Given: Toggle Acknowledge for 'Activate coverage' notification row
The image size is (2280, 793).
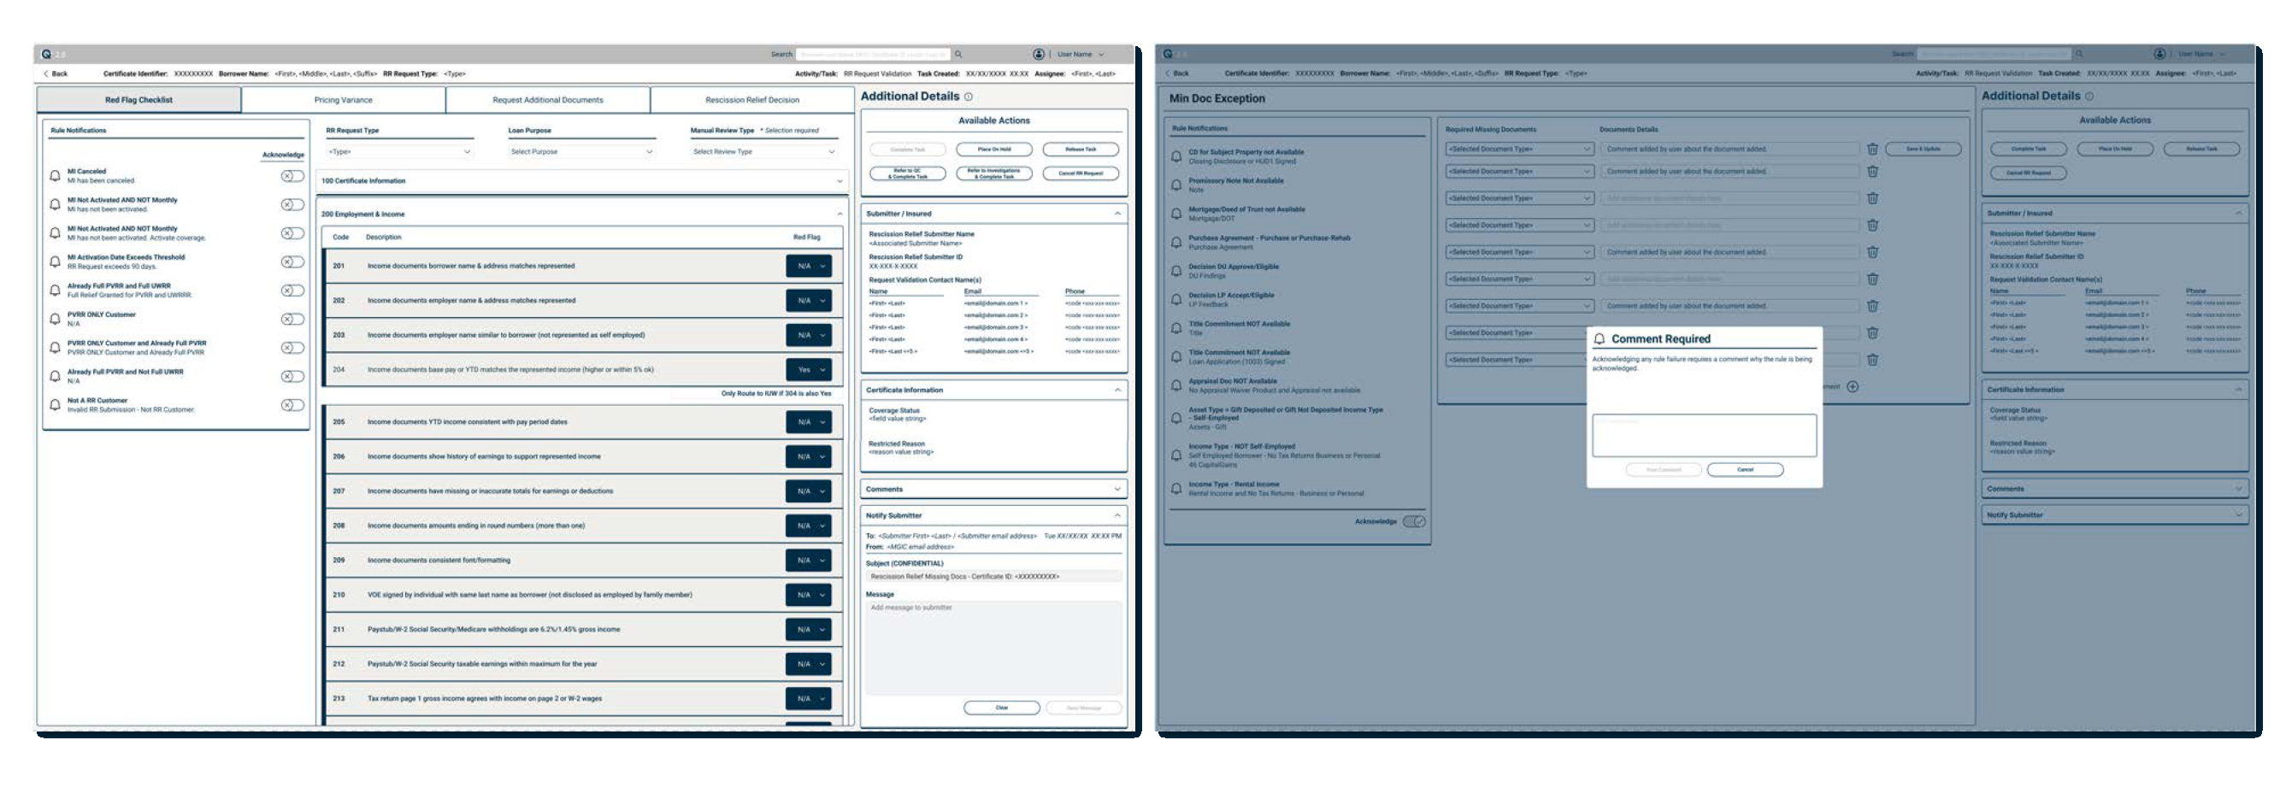Looking at the screenshot, I should 292,233.
